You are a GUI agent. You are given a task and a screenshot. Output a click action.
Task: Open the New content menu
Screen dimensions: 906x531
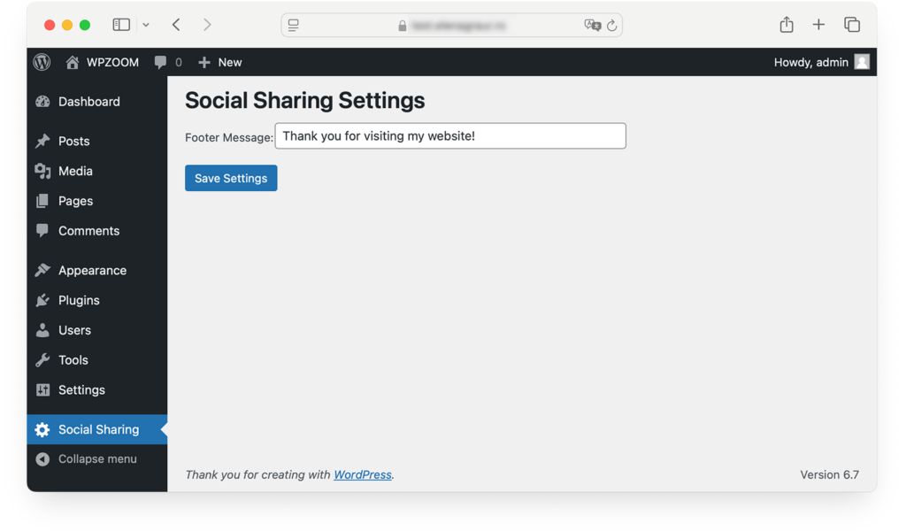coord(219,62)
